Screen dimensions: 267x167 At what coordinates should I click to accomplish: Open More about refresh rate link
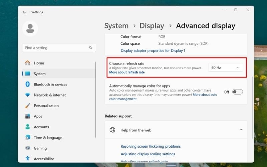(x=127, y=72)
